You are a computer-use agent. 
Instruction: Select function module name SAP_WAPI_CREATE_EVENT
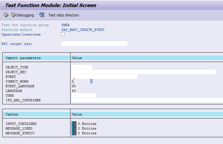pyautogui.click(x=83, y=30)
